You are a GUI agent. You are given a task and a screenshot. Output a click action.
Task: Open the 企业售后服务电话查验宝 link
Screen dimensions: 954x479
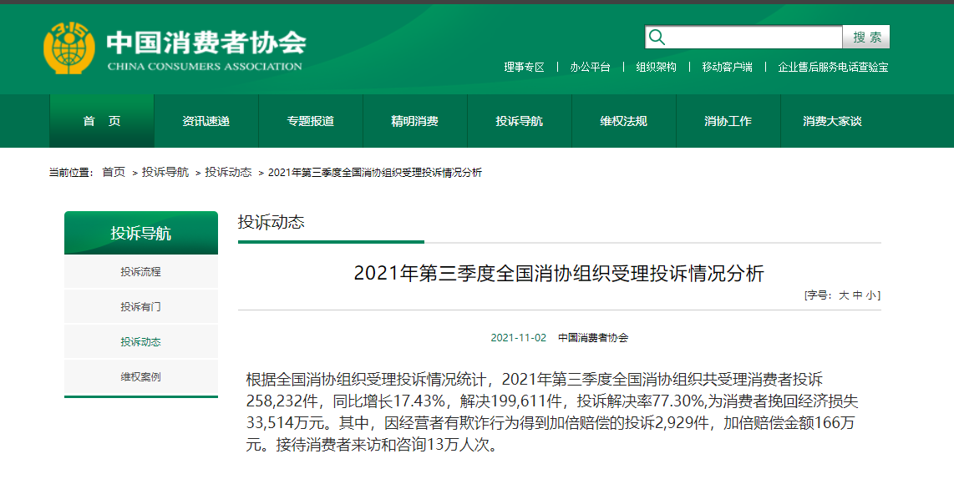[x=833, y=67]
